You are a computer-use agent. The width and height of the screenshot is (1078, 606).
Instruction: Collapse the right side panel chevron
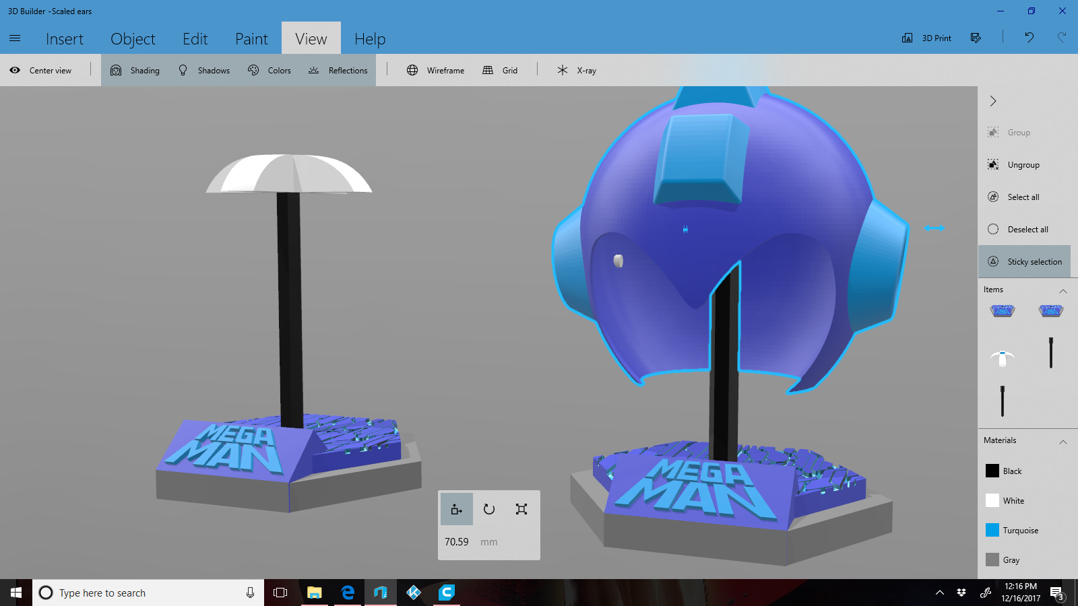click(993, 101)
